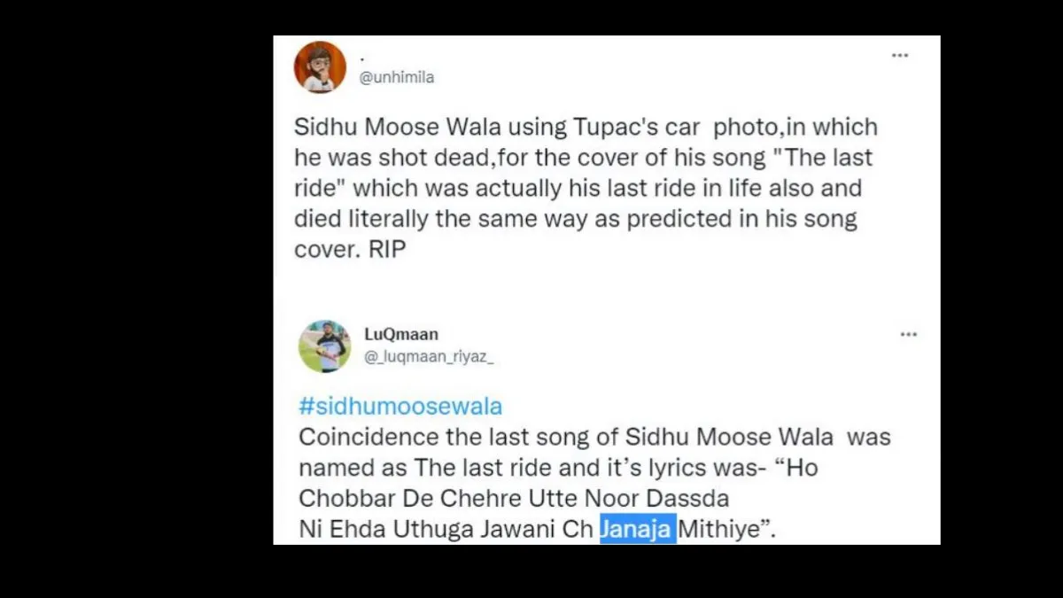
Task: Click the highlighted word Janaja
Action: pos(637,529)
